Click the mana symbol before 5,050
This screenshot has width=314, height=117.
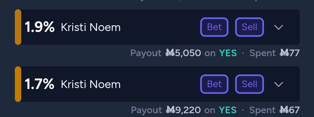(170, 53)
